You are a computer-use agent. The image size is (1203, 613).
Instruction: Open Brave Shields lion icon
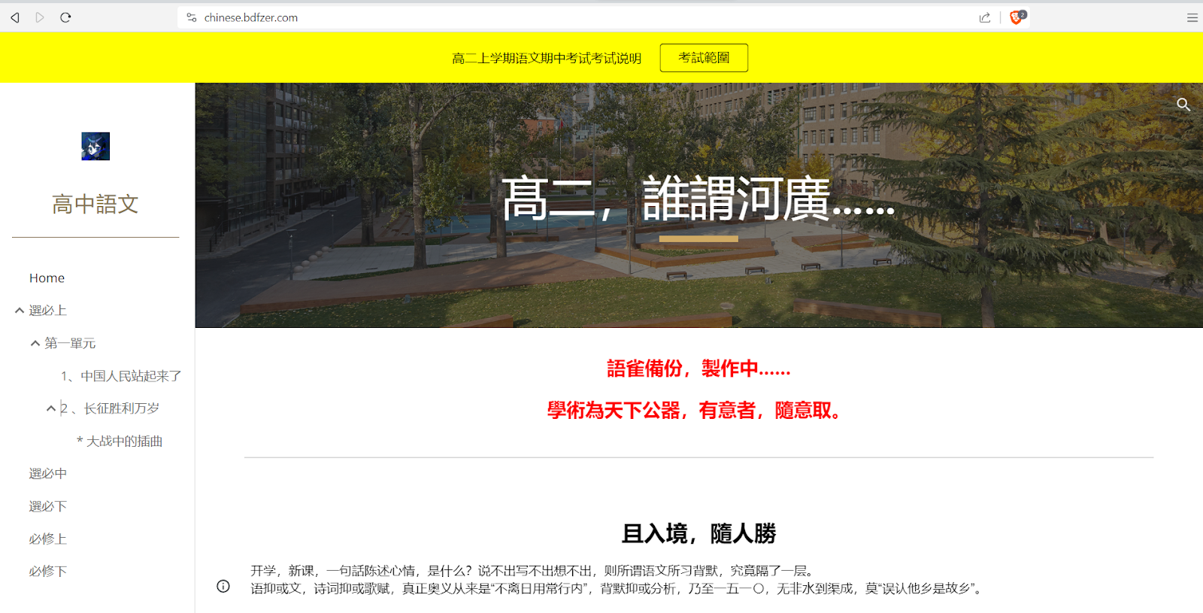[x=1017, y=17]
